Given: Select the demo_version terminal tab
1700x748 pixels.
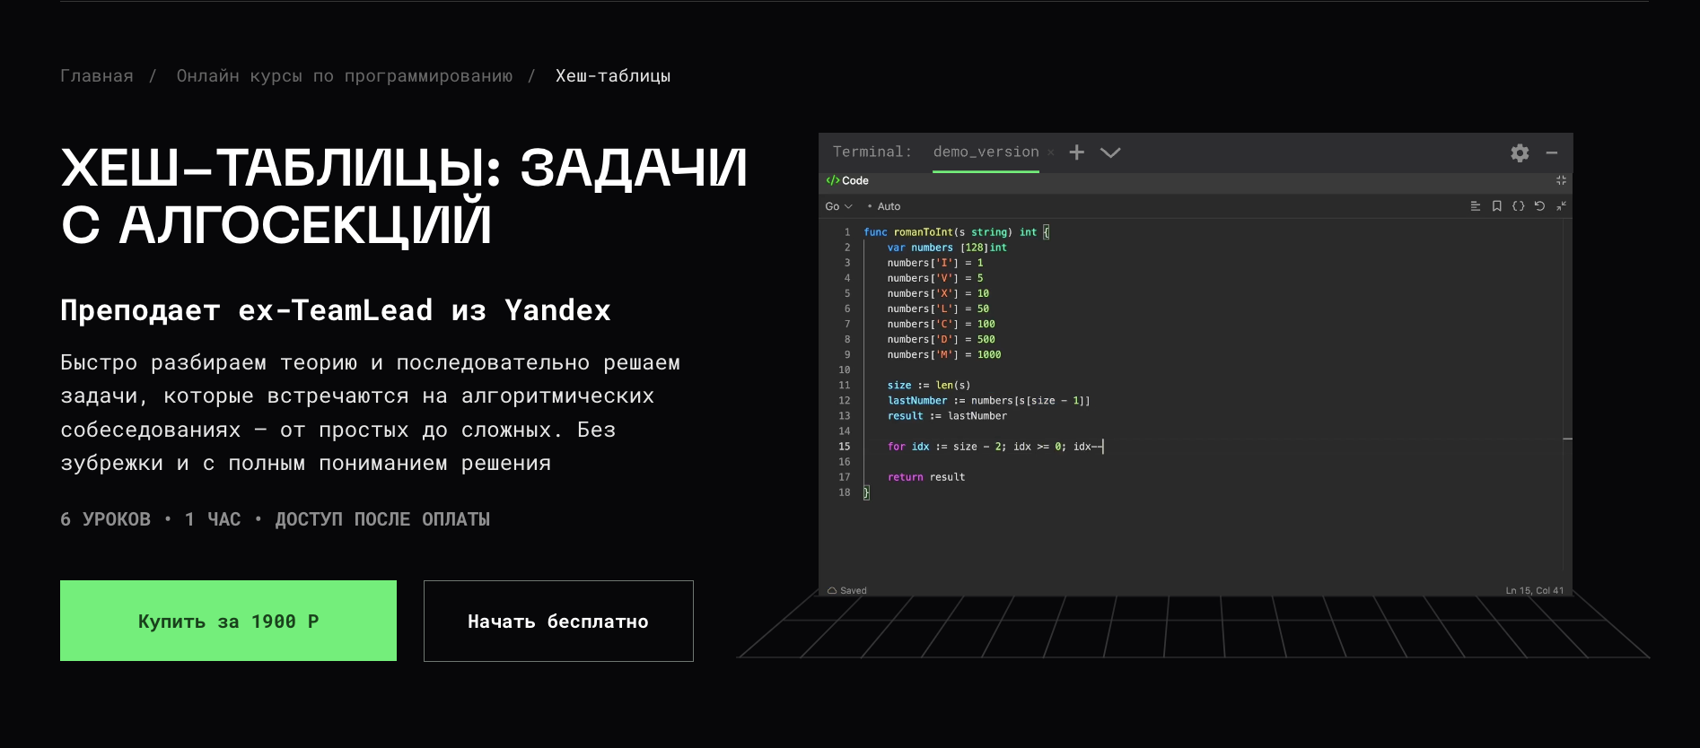Looking at the screenshot, I should tap(985, 152).
